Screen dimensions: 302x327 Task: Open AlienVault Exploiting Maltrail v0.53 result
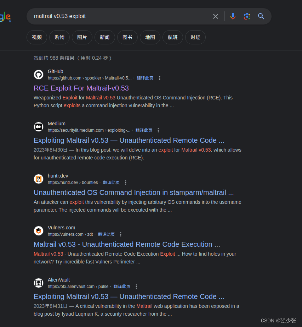pos(129,296)
